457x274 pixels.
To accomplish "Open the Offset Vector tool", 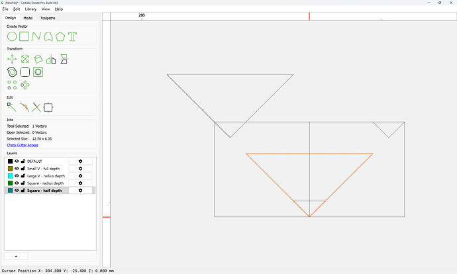I will [x=12, y=72].
